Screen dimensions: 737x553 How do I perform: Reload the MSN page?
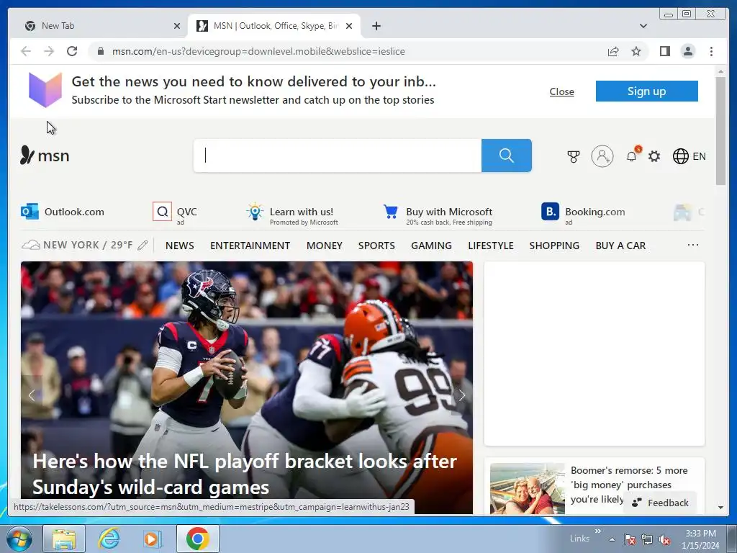click(72, 51)
